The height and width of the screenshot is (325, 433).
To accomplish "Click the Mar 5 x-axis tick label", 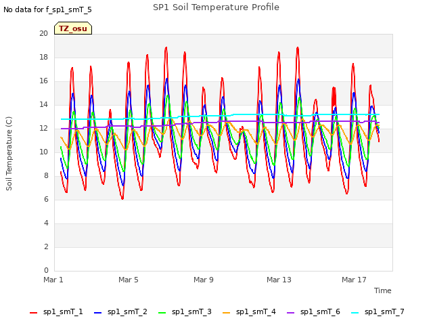I will pos(129,280).
